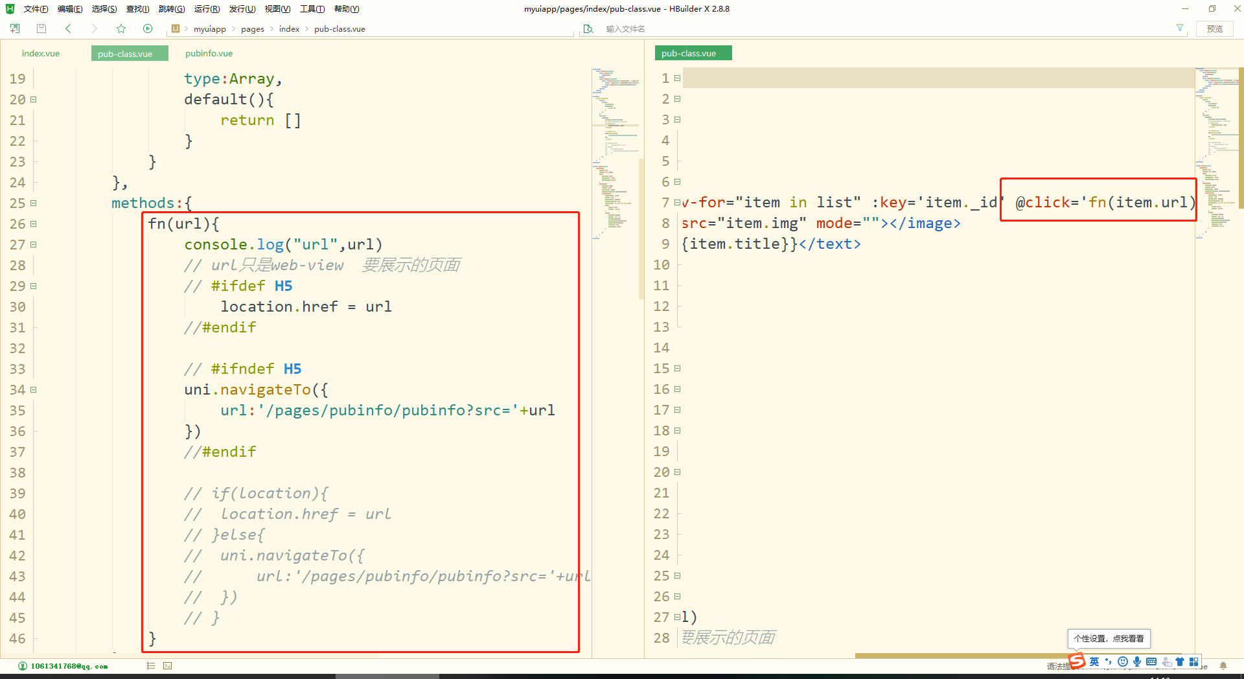1244x679 pixels.
Task: Click the user account icon in status bar
Action: [23, 666]
